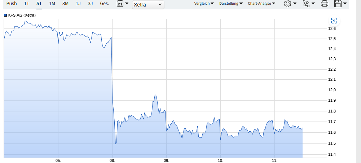Click the 12,3 price axis value
The width and height of the screenshot is (361, 163).
(332, 59)
